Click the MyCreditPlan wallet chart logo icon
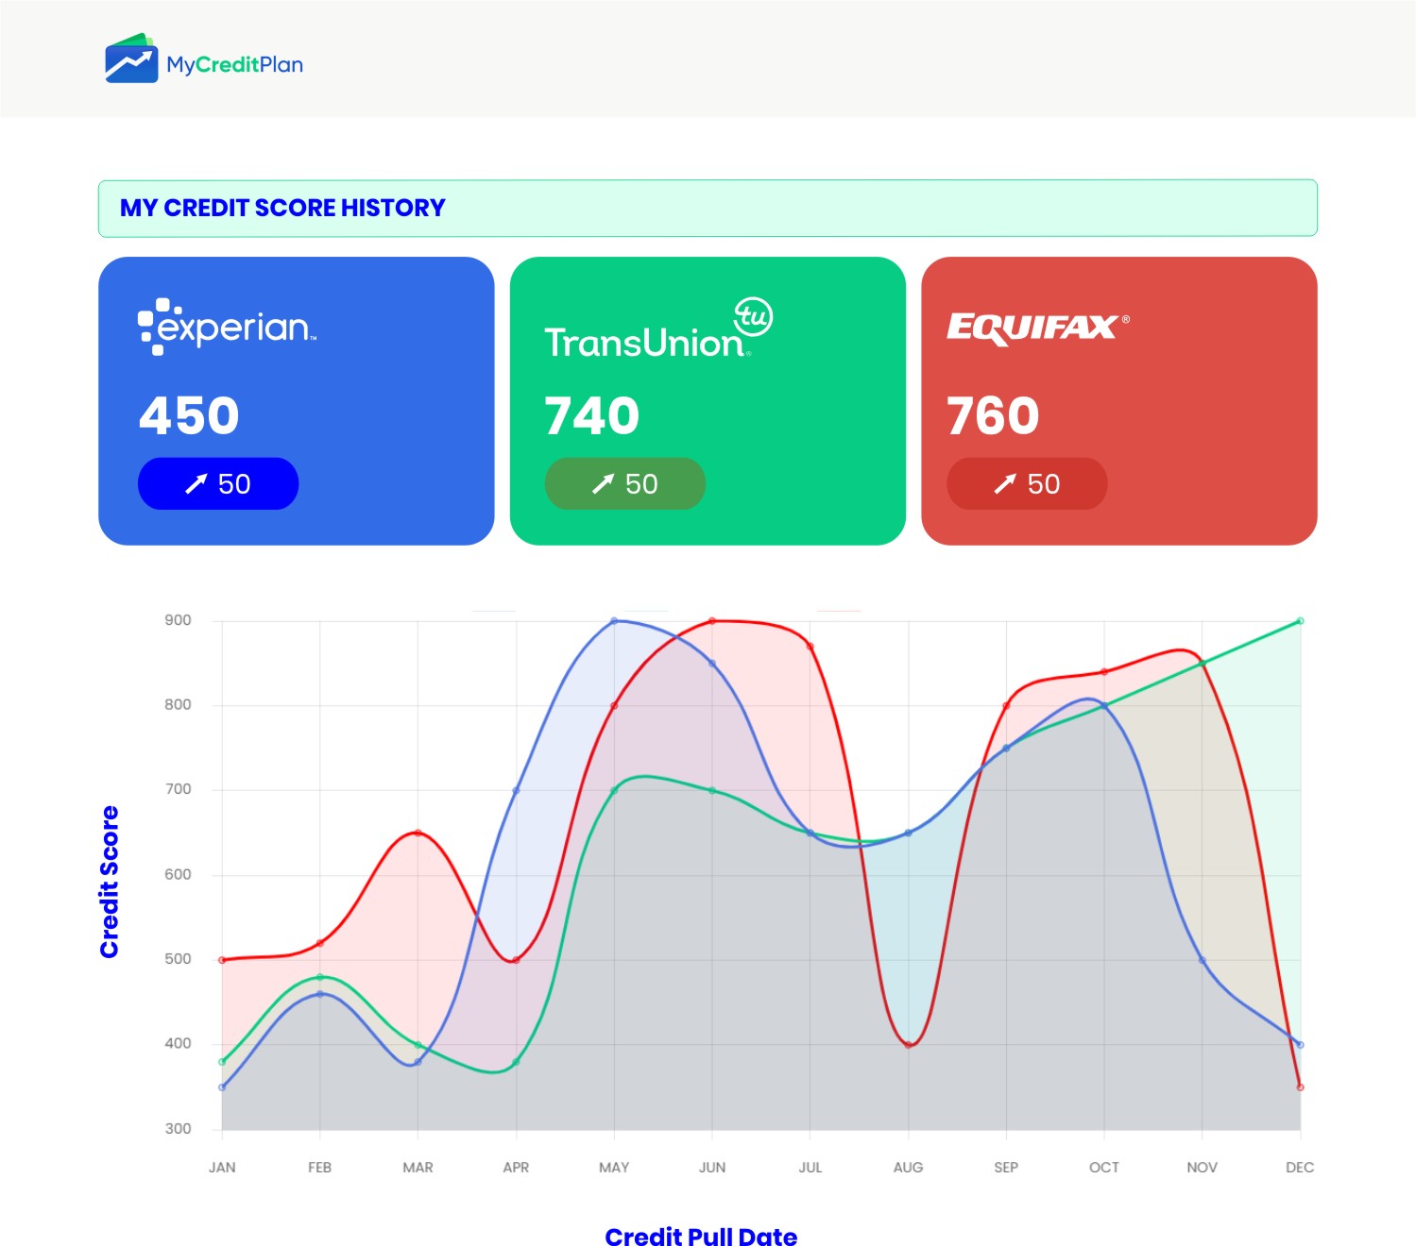This screenshot has width=1416, height=1246. (x=131, y=59)
